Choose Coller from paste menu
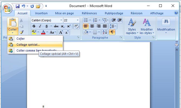Image resolution: width=181 pixels, height=108 pixels. (x=35, y=39)
